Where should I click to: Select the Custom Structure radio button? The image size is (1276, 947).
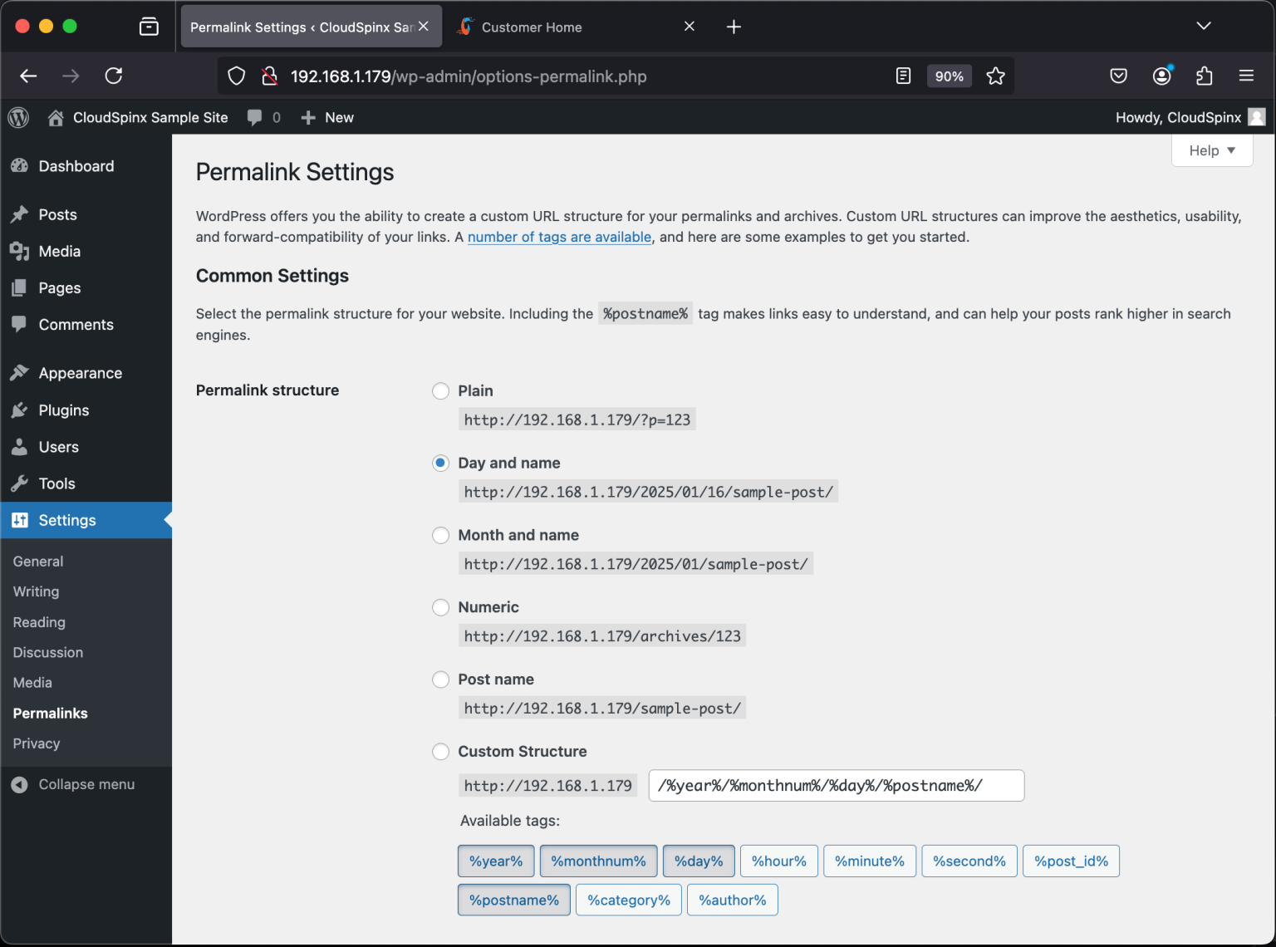point(440,751)
